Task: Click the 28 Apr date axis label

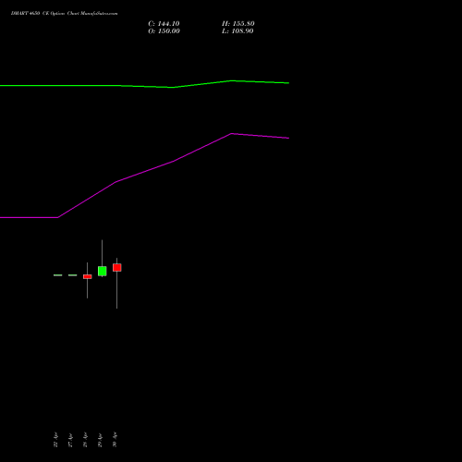Action: click(x=85, y=440)
